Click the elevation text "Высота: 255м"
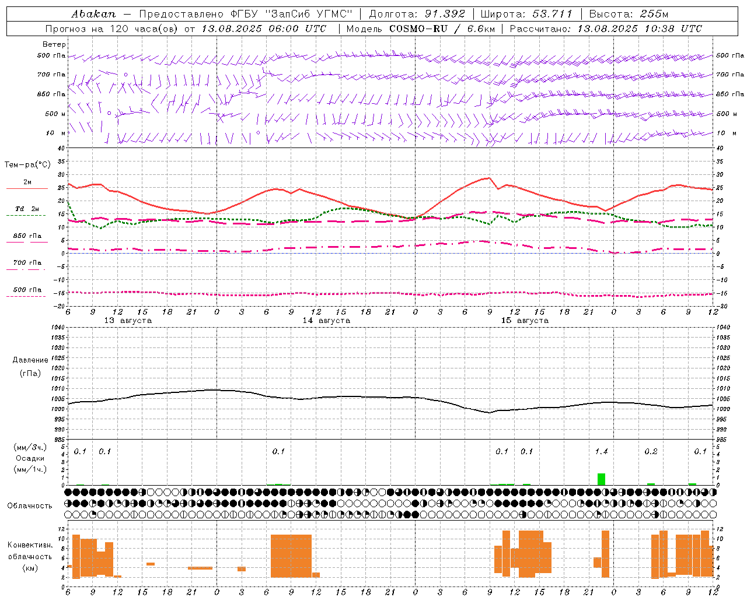The image size is (747, 597). [x=629, y=14]
